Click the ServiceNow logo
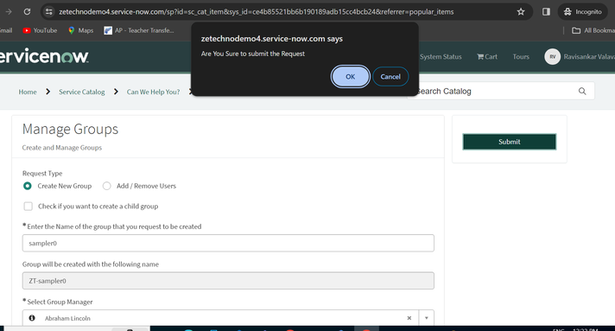The height and width of the screenshot is (331, 615). [44, 56]
